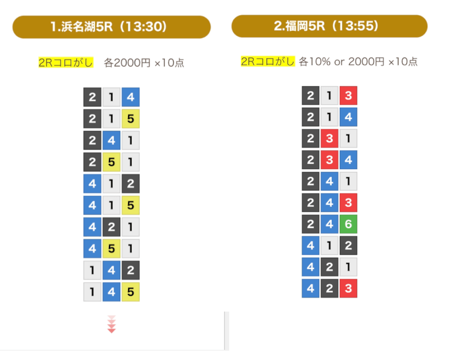Click the red 3 tile in the 4-2-3 row
This screenshot has width=456, height=351.
coord(348,288)
